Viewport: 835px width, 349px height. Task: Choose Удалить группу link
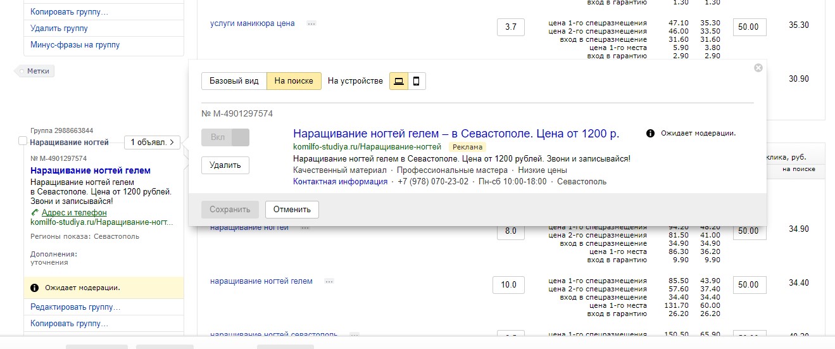pyautogui.click(x=60, y=29)
